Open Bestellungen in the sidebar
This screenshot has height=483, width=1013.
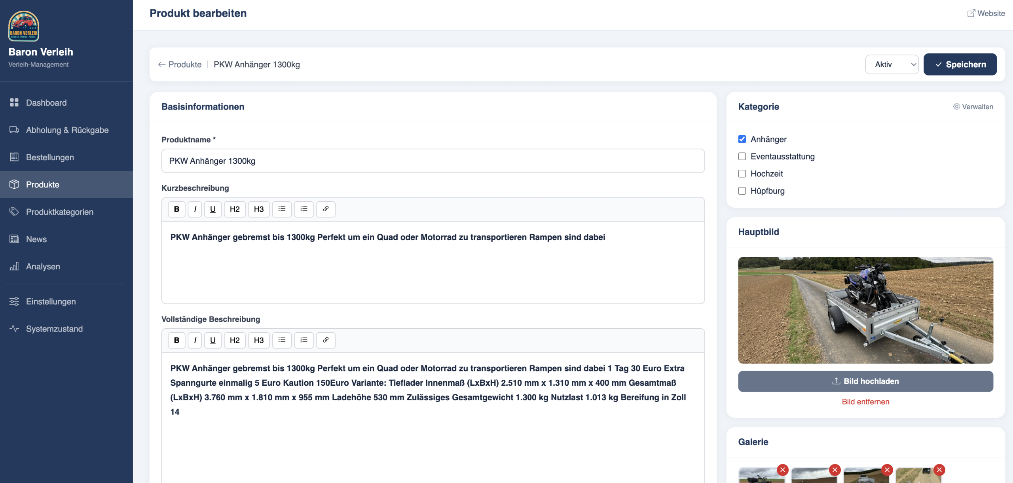50,157
